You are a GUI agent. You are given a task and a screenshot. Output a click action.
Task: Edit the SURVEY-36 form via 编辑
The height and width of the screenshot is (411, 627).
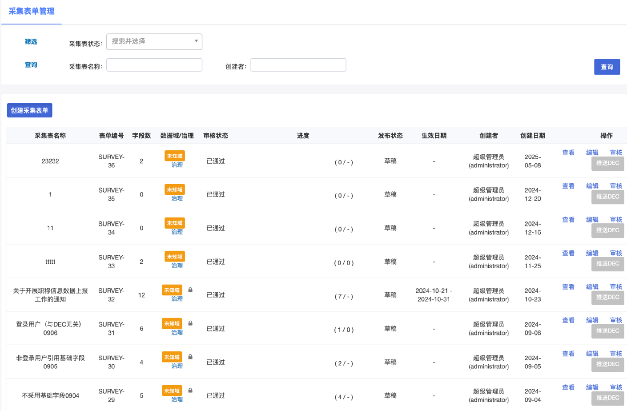[x=592, y=153]
